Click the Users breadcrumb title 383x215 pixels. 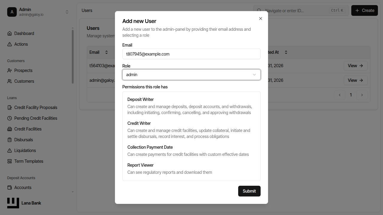point(87,10)
